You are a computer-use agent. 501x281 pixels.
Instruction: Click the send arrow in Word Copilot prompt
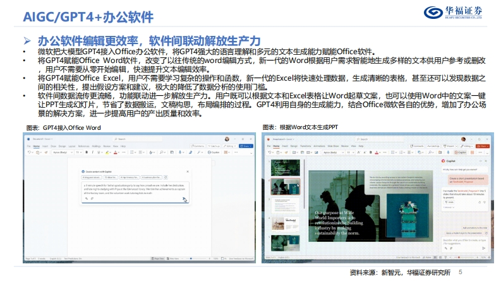tap(184, 198)
